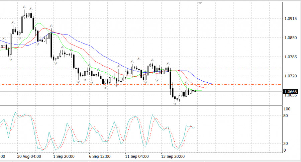Click the right end of the red moving average

click(x=205, y=88)
